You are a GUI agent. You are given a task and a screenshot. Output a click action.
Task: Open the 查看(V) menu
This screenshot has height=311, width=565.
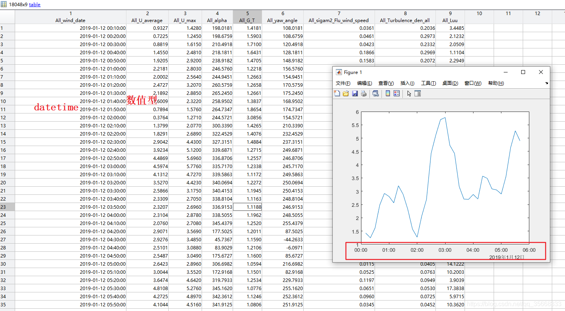(386, 83)
